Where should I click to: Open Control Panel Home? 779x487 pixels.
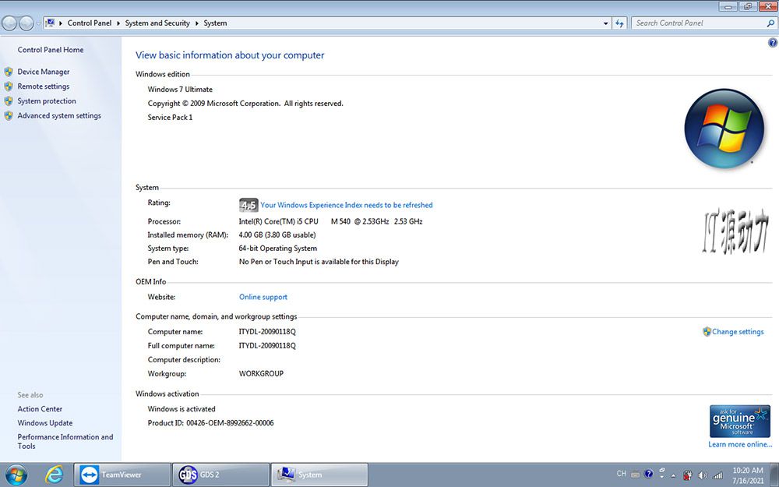coord(51,50)
